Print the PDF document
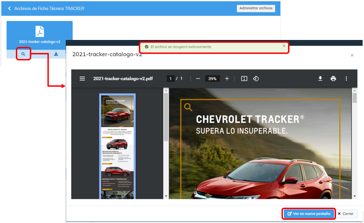364x223 pixels. pos(333,79)
